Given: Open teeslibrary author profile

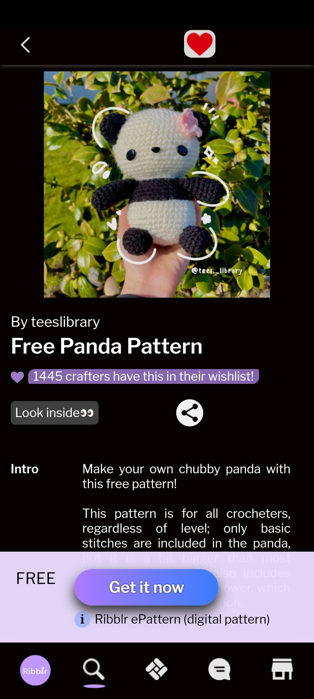Looking at the screenshot, I should tap(55, 322).
